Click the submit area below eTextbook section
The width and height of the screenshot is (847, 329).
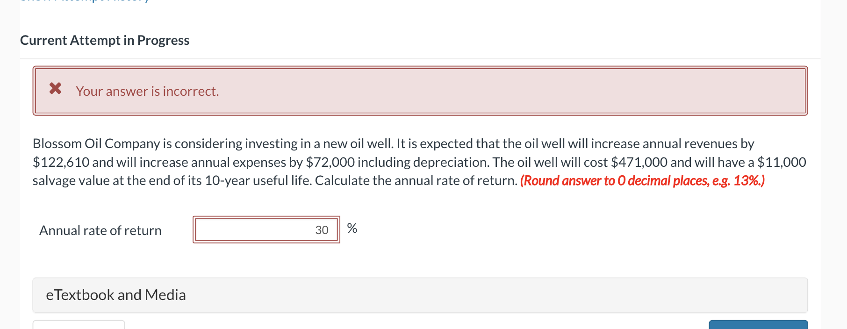(757, 325)
